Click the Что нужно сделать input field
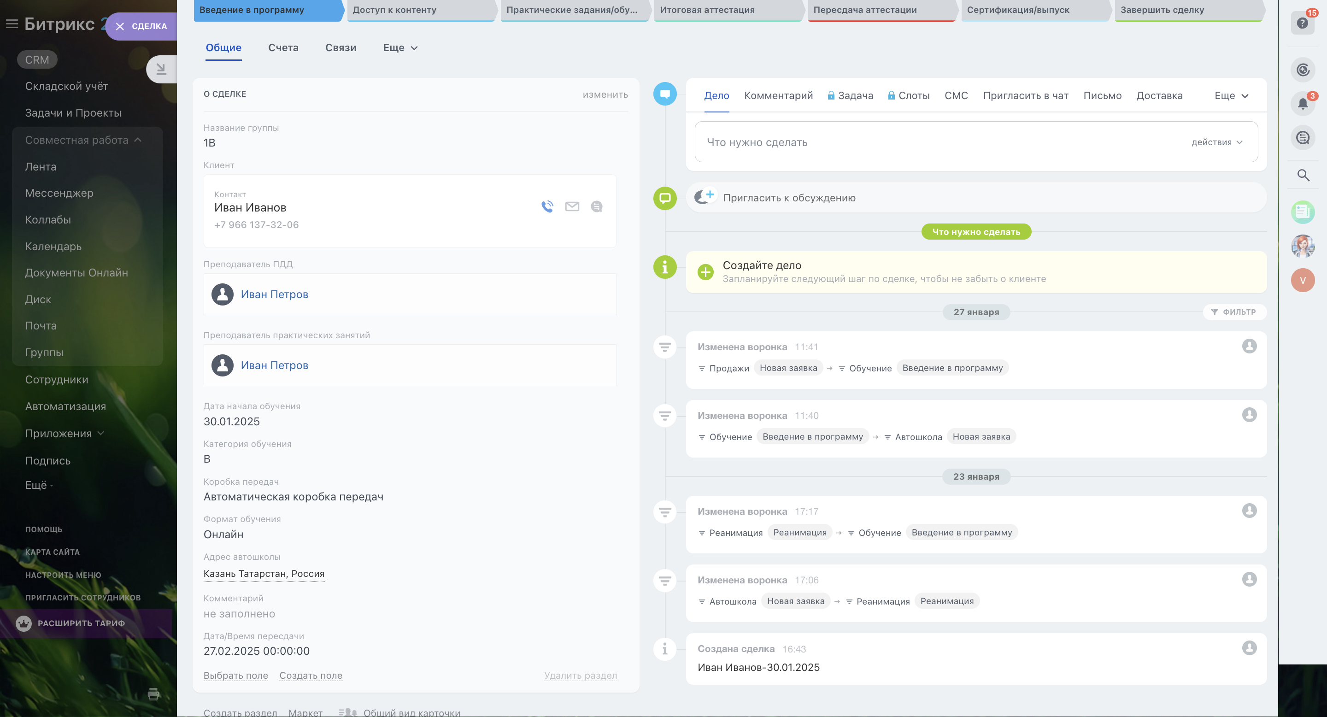This screenshot has width=1327, height=717. (927, 142)
